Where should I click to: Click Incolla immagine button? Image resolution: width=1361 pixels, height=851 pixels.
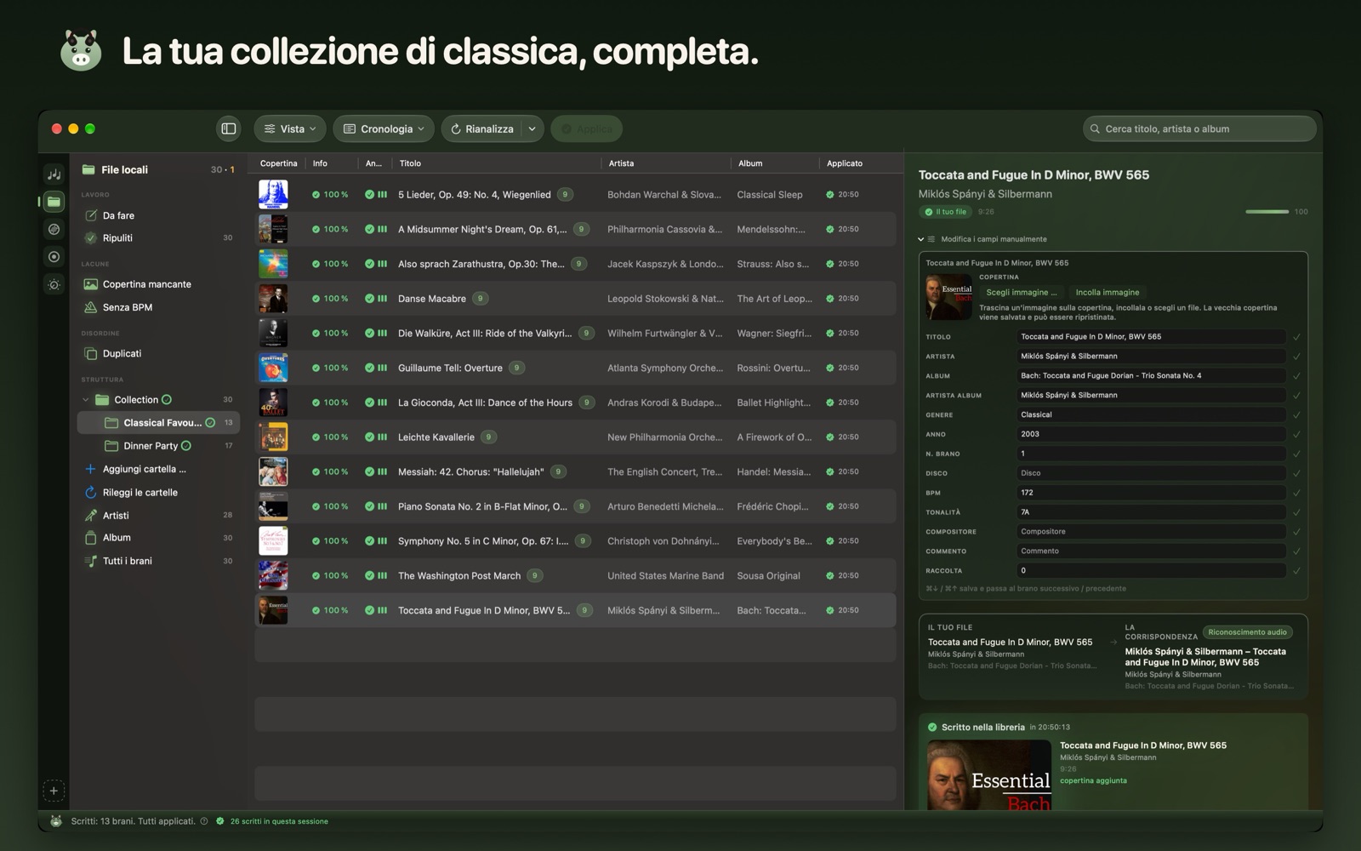pos(1108,292)
